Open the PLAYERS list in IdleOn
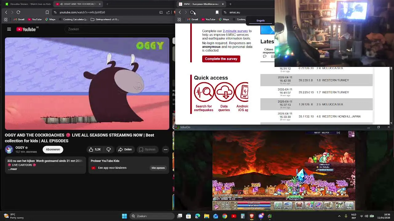This screenshot has height=221, width=394. point(340,206)
